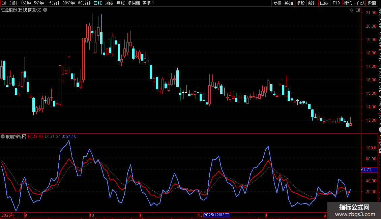This screenshot has height=219, width=381.
Task: Select the 60分钟 period tab
Action: coord(84,3)
